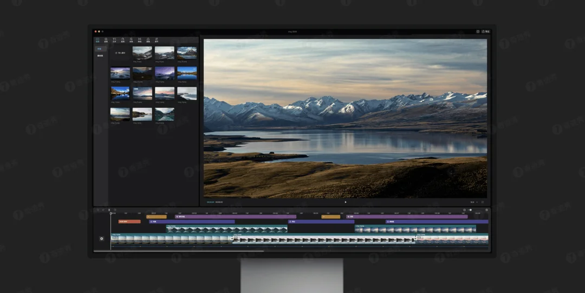Switch to the Audio (音频) tab

(x=106, y=40)
